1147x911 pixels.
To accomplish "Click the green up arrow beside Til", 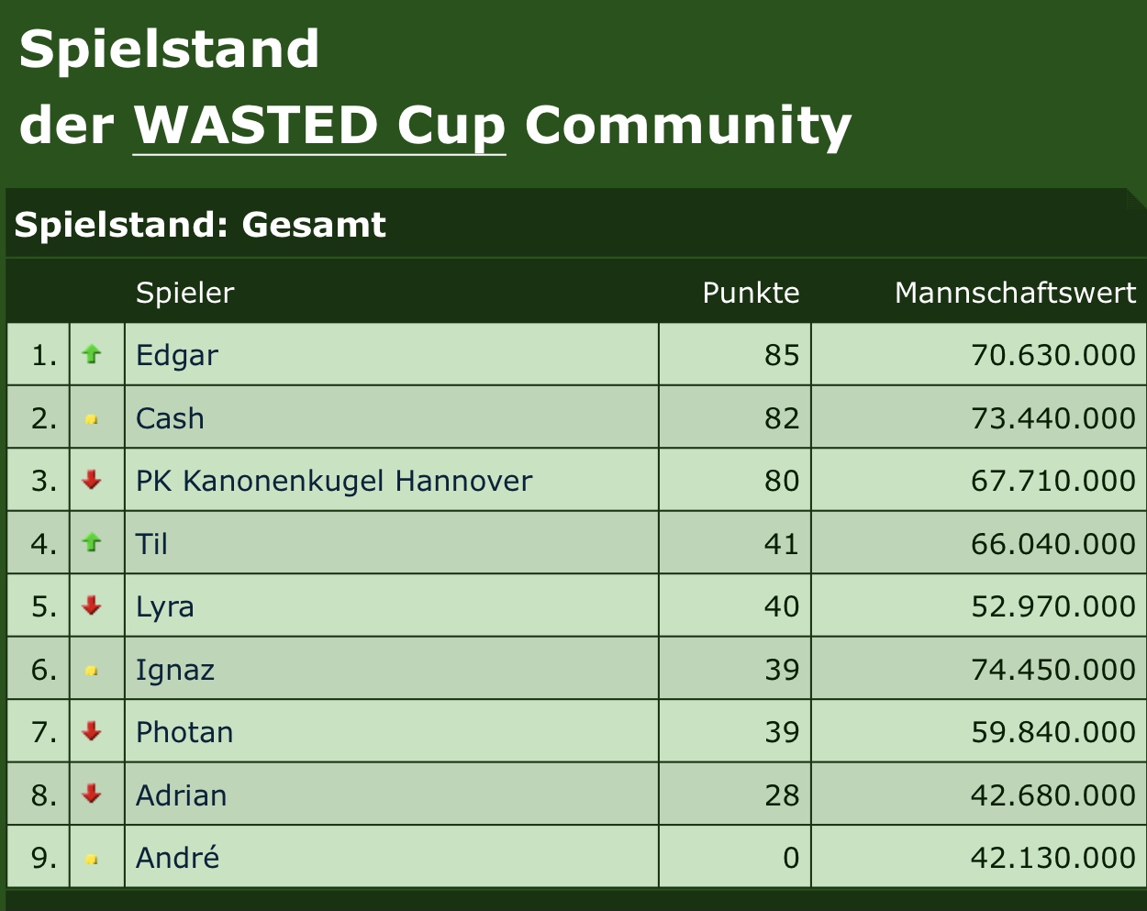I will tap(92, 542).
